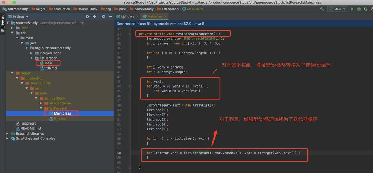
Task: Click the .gitignore file icon
Action: pos(18,124)
